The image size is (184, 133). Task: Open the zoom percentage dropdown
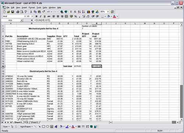pyautogui.click(x=108, y=12)
